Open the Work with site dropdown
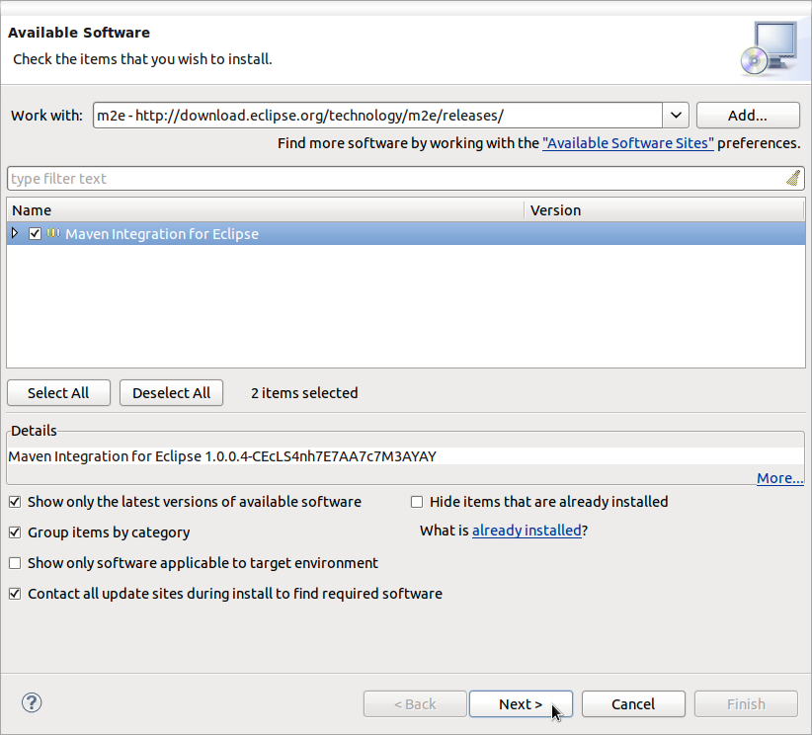 (x=676, y=116)
